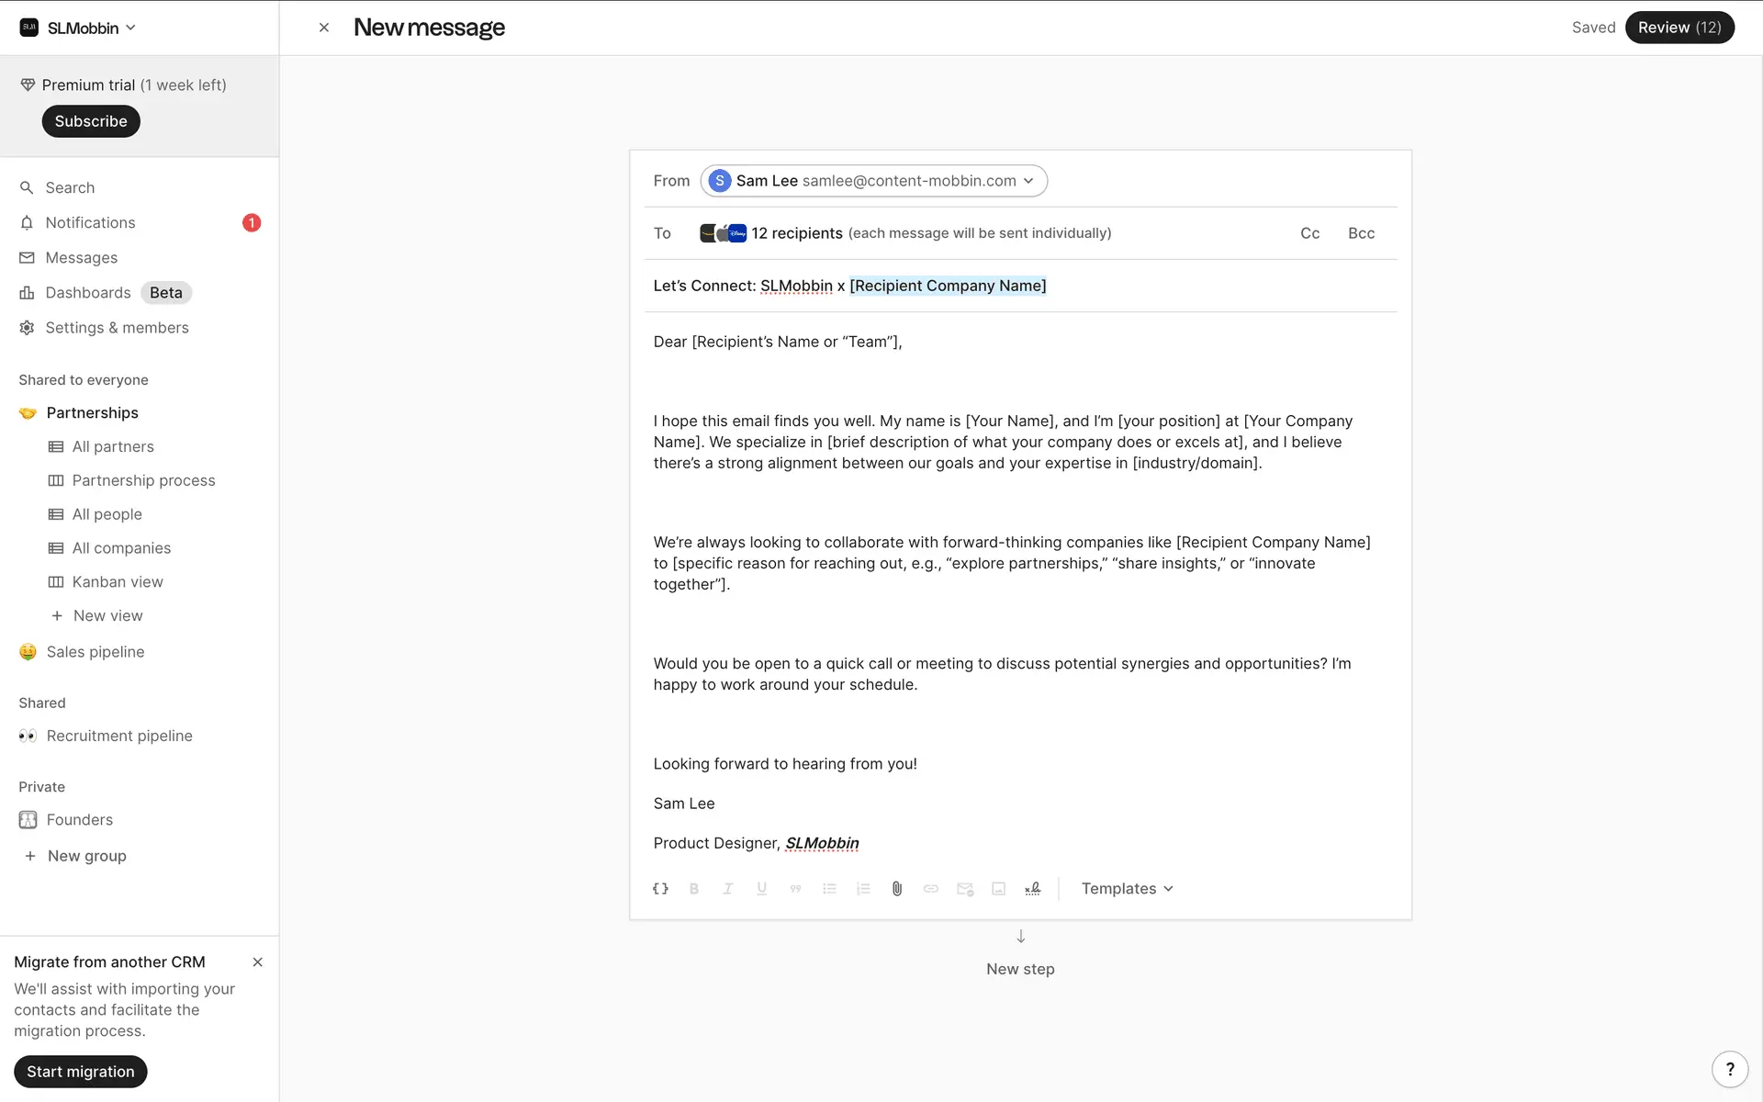1763x1102 pixels.
Task: Open Notifications in the sidebar
Action: click(90, 223)
